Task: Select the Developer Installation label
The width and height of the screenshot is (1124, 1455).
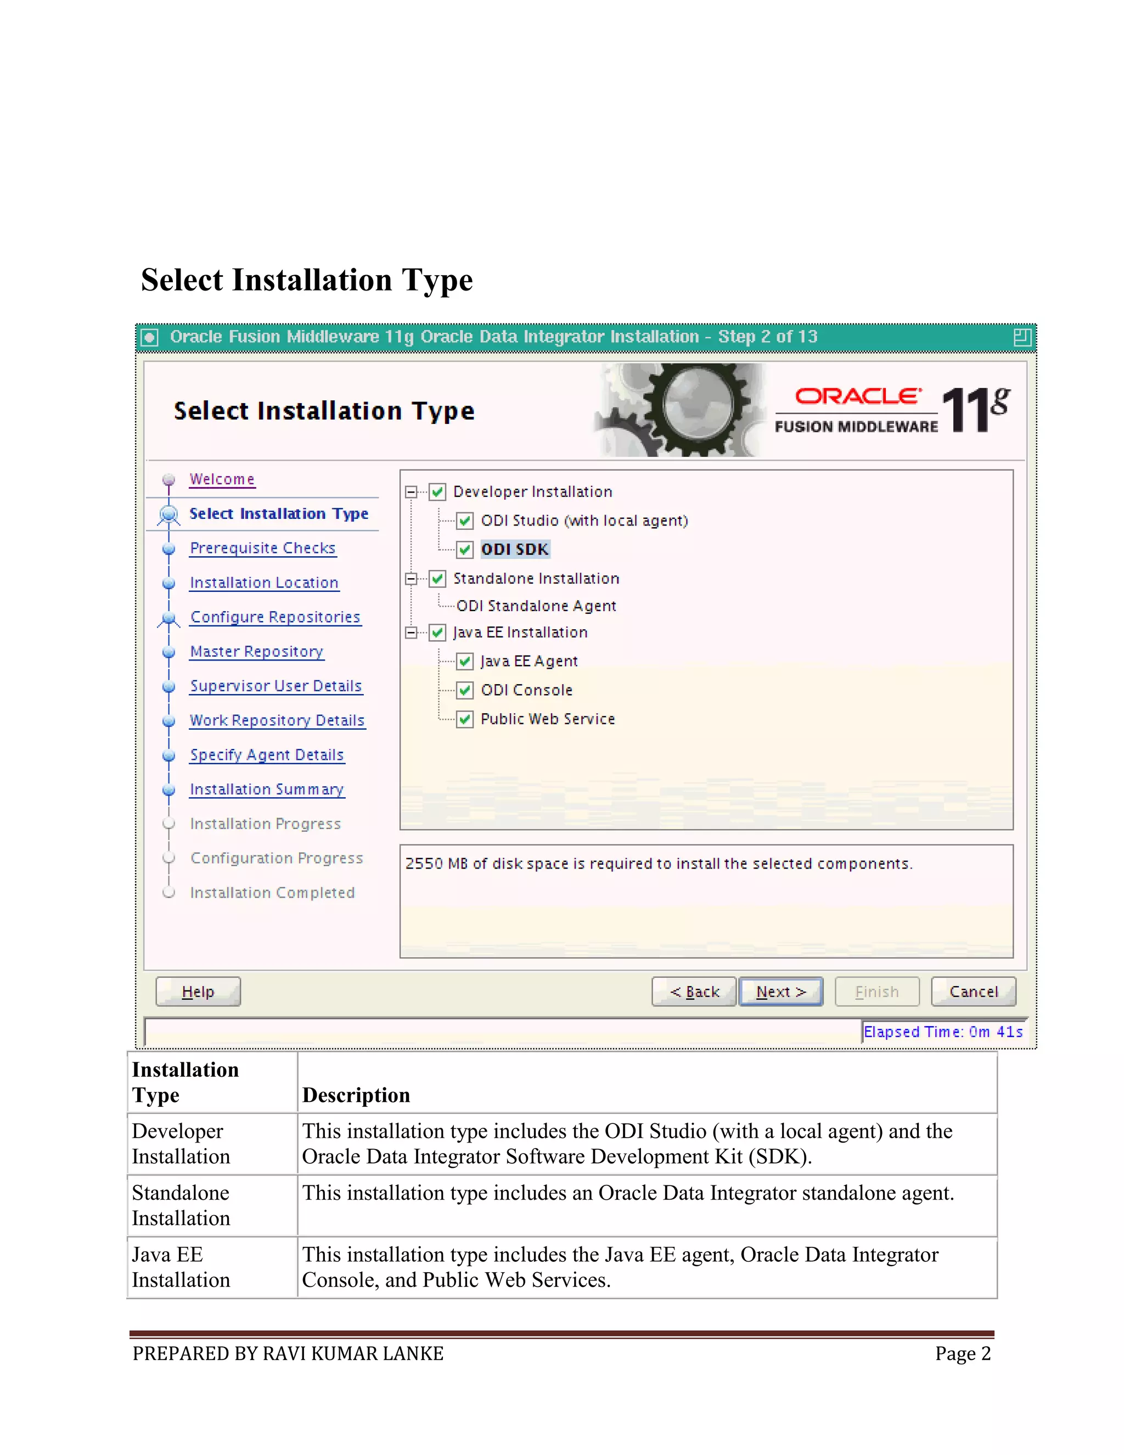Action: coord(533,493)
